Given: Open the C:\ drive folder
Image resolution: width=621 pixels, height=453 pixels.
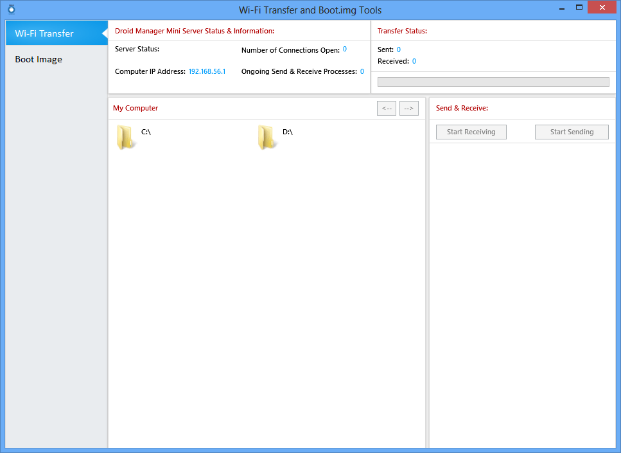Looking at the screenshot, I should (127, 136).
